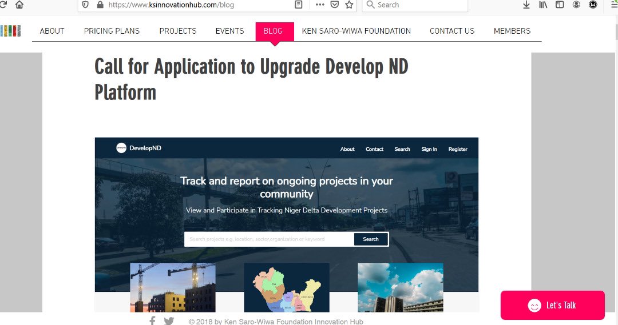
Task: Click Contact in DevelopND header
Action: click(x=374, y=149)
